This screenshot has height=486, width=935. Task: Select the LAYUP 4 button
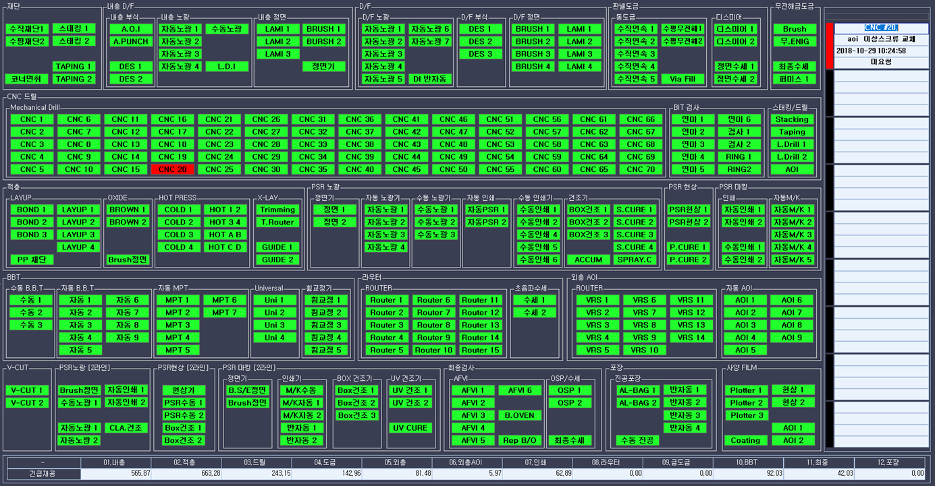78,247
